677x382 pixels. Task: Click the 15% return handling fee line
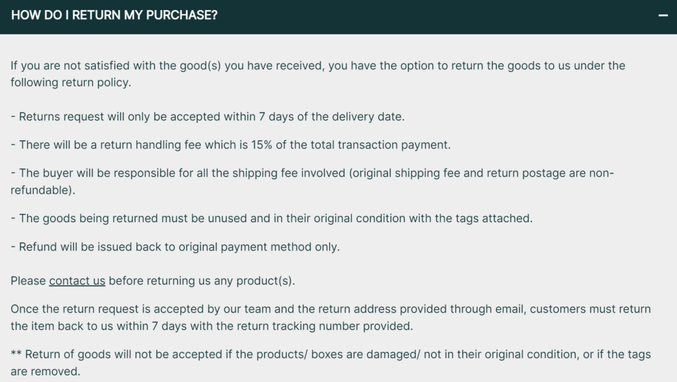pyautogui.click(x=231, y=145)
